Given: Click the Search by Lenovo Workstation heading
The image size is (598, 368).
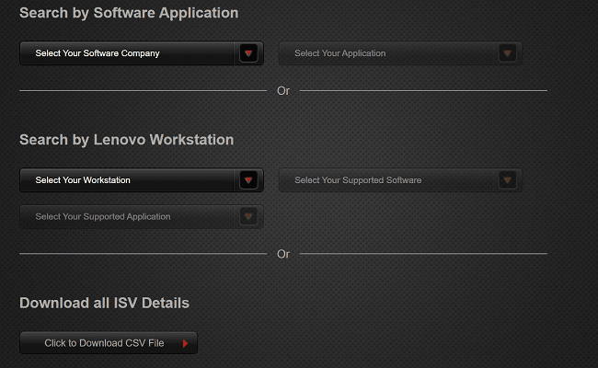Looking at the screenshot, I should click(127, 140).
